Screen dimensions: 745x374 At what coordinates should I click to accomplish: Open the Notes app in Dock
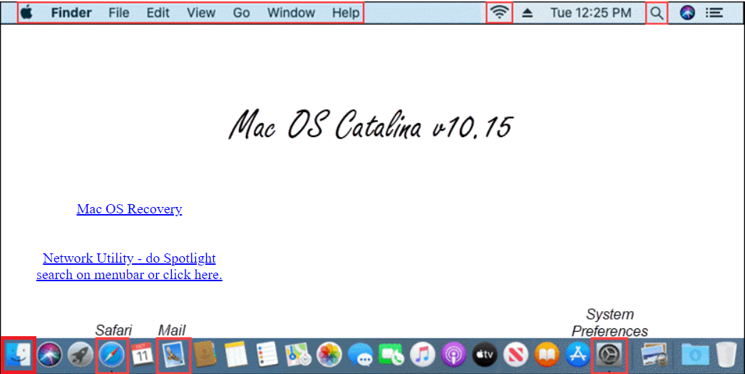click(x=236, y=355)
